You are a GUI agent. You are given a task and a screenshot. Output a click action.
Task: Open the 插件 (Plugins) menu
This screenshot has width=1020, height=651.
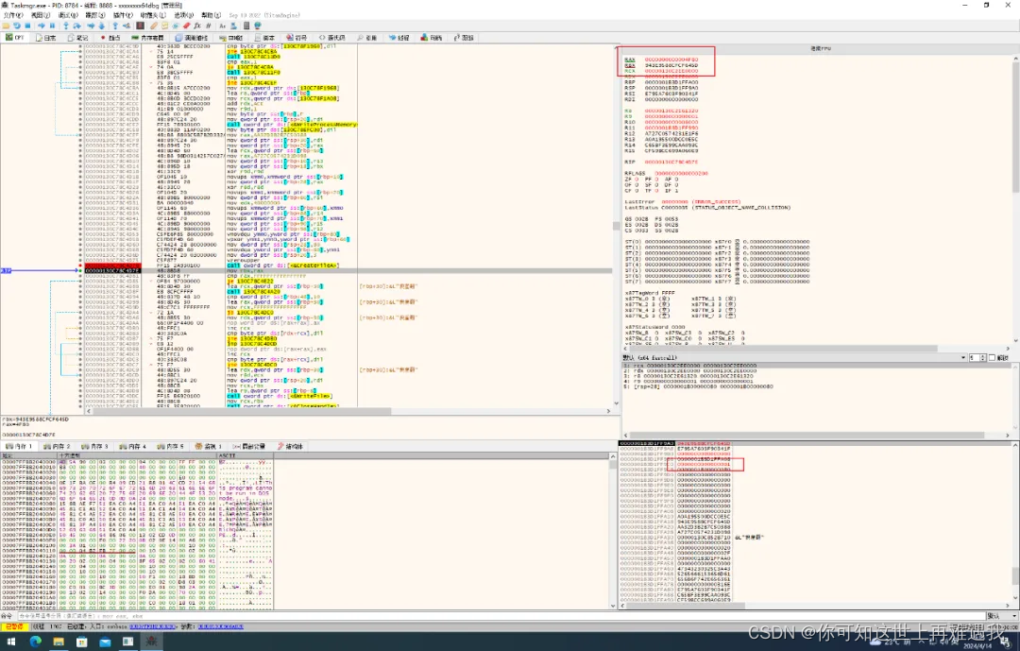point(122,15)
